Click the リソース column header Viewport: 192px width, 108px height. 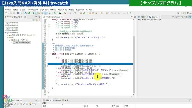click(x=86, y=106)
